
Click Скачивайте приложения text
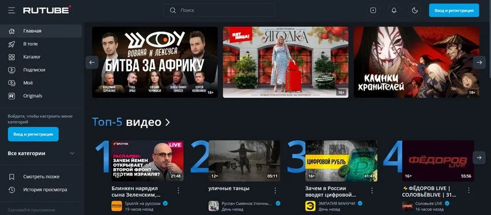coord(31,210)
